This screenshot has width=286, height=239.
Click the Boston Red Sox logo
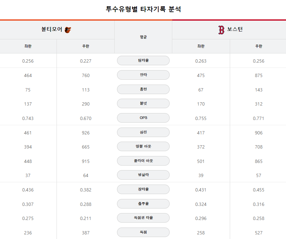pyautogui.click(x=221, y=30)
